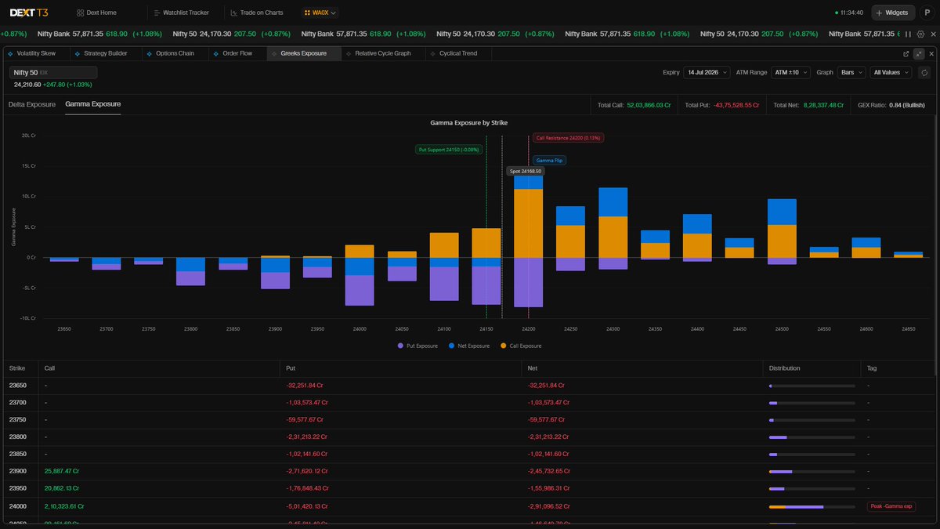
Task: Pause the scrolling index ticker
Action: click(908, 34)
